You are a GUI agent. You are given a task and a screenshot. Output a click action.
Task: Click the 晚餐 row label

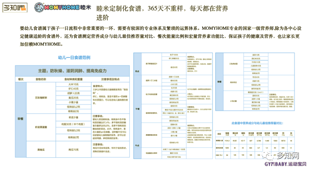pyautogui.click(x=219, y=82)
